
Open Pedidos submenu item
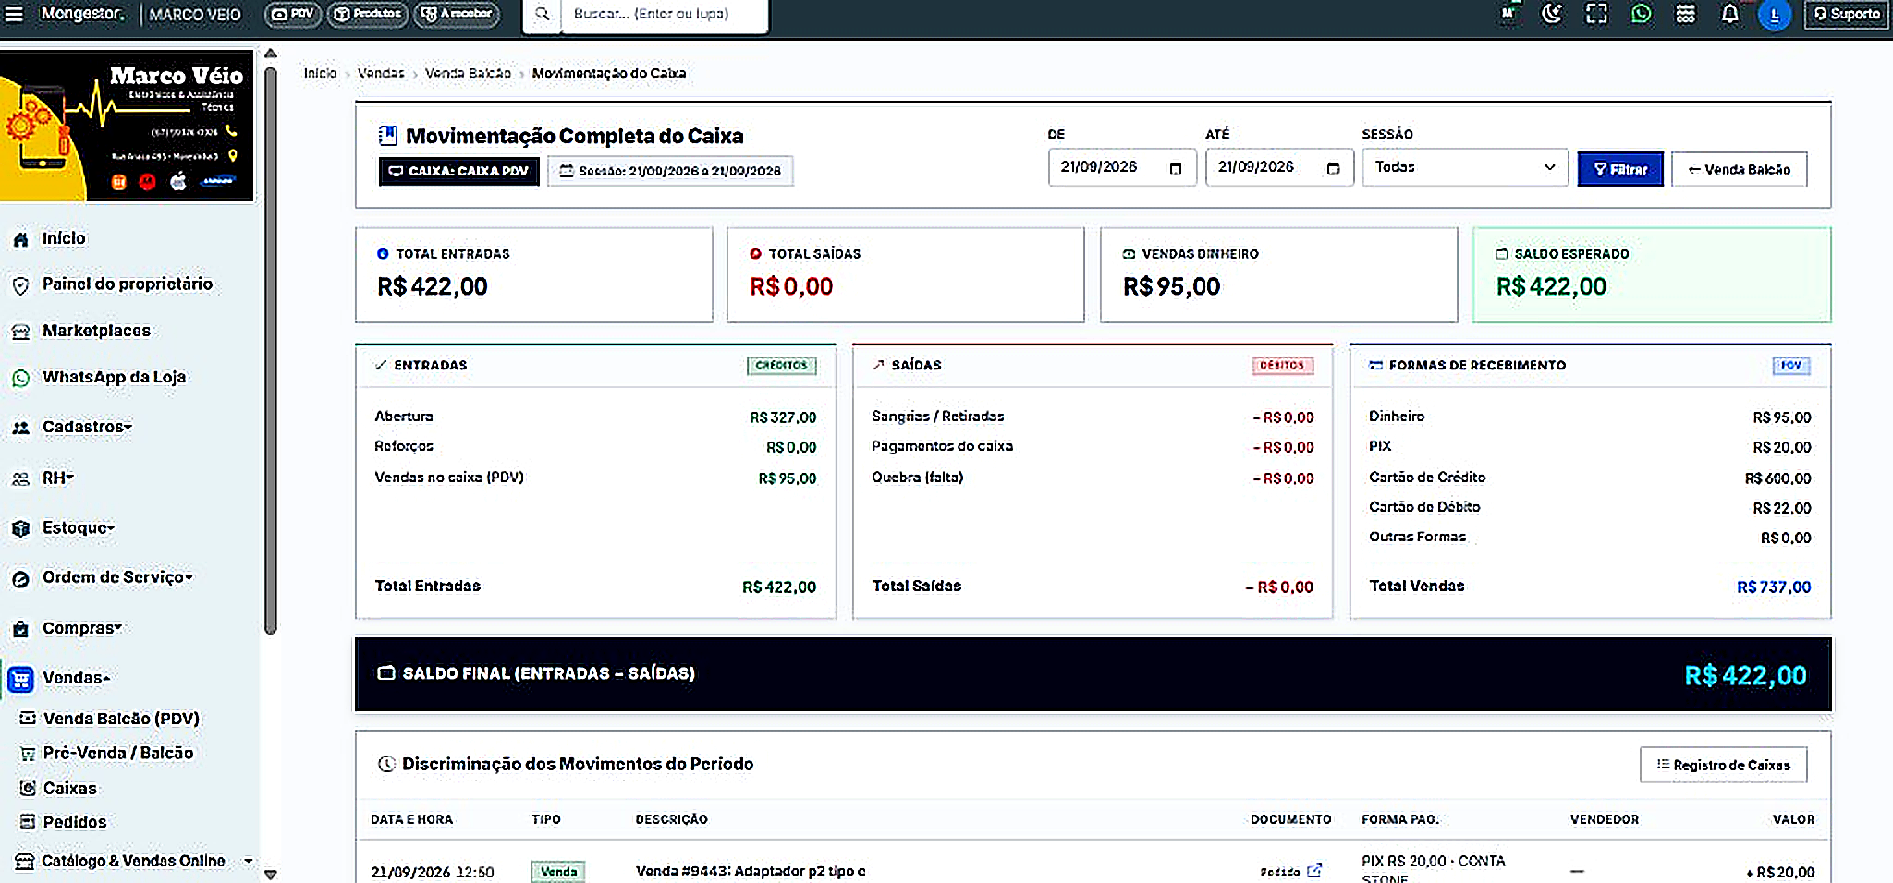pos(75,822)
